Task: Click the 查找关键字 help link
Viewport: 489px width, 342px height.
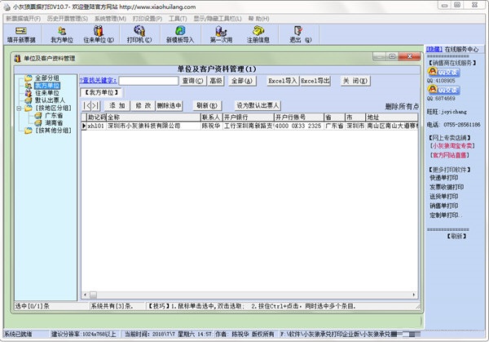Action: (99, 81)
